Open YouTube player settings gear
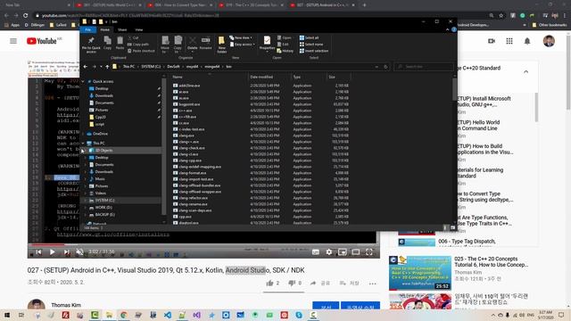571x321 pixels. [329, 251]
